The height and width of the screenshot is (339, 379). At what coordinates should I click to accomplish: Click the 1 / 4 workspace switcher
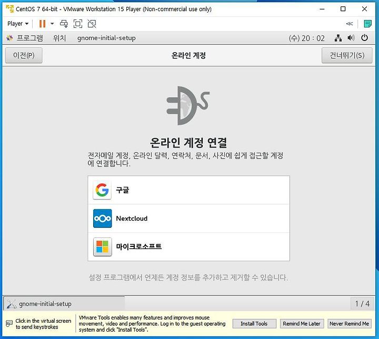362,304
